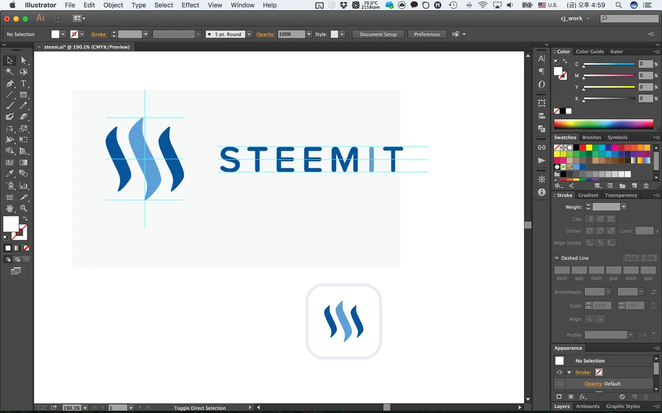The image size is (662, 413).
Task: Select the Column Graph tool
Action: coord(23,186)
